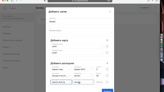Image resolution: width=164 pixels, height=92 pixels.
Task: Open the автики consumable dropdown
Action: click(83, 76)
